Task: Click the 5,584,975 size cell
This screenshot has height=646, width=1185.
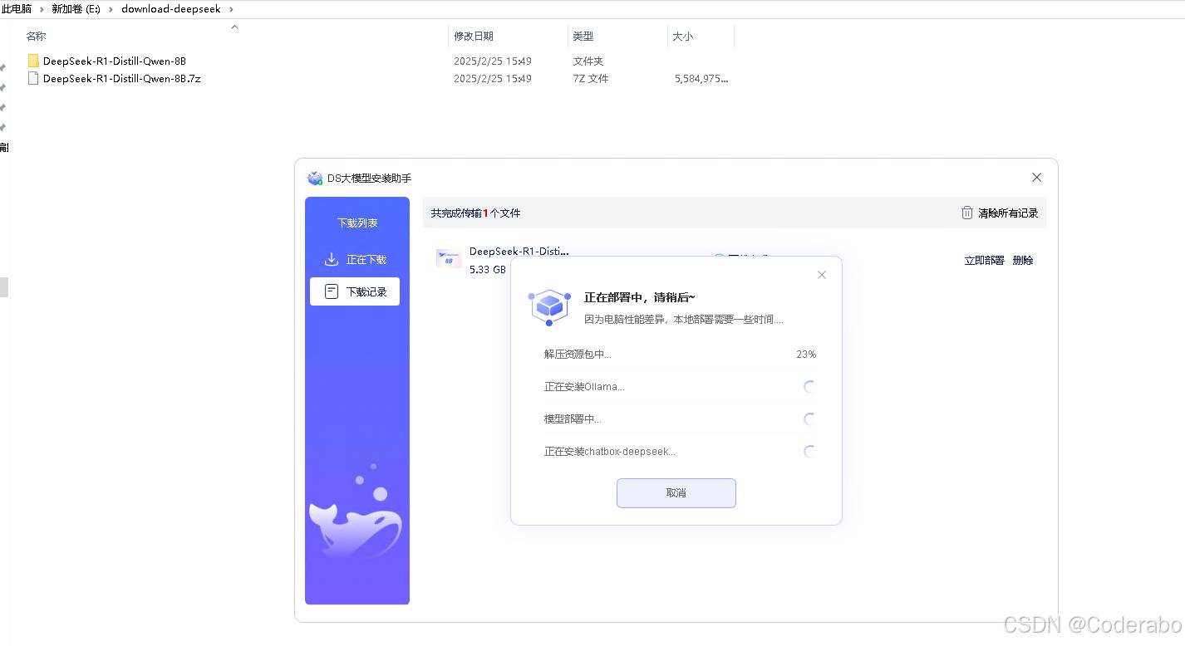Action: (x=701, y=79)
